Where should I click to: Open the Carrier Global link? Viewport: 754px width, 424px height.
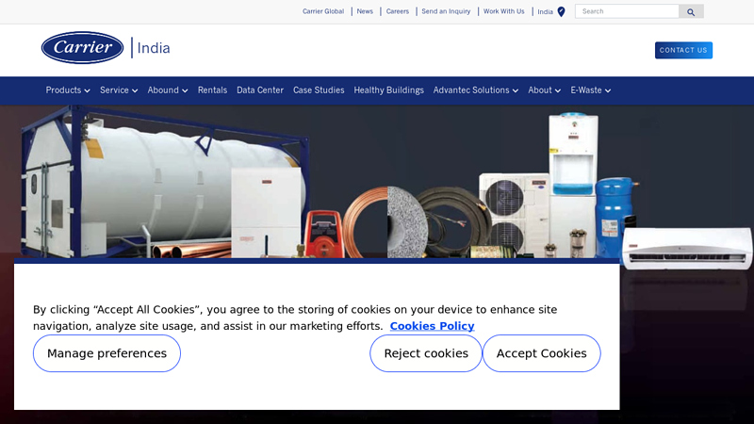click(323, 11)
